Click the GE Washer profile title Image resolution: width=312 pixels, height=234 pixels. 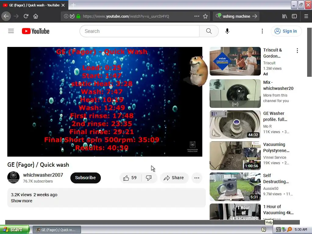point(275,116)
